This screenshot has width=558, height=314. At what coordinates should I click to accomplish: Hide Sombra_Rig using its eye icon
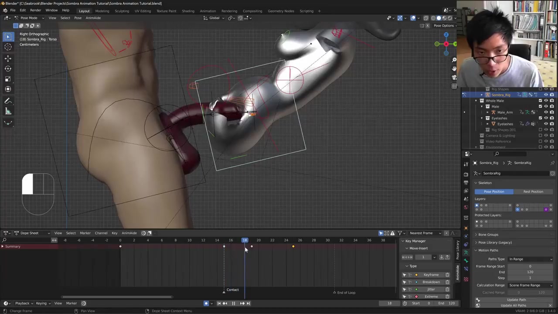click(546, 95)
